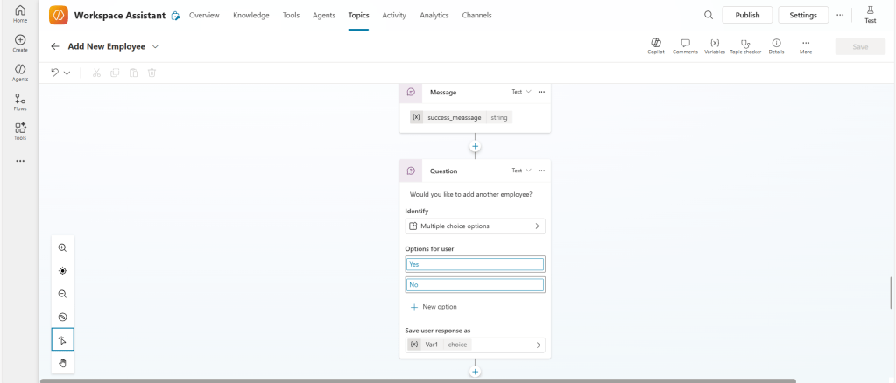The height and width of the screenshot is (383, 896).
Task: Open the Test agent panel
Action: click(x=870, y=14)
